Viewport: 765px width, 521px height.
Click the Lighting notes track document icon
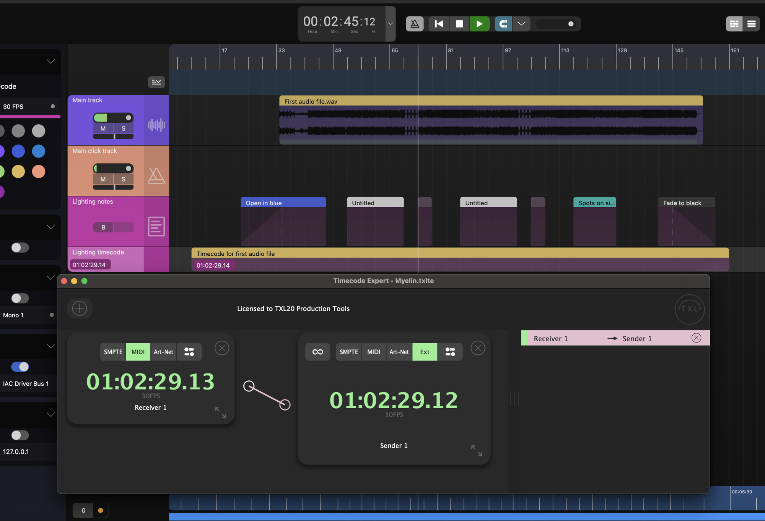point(156,226)
